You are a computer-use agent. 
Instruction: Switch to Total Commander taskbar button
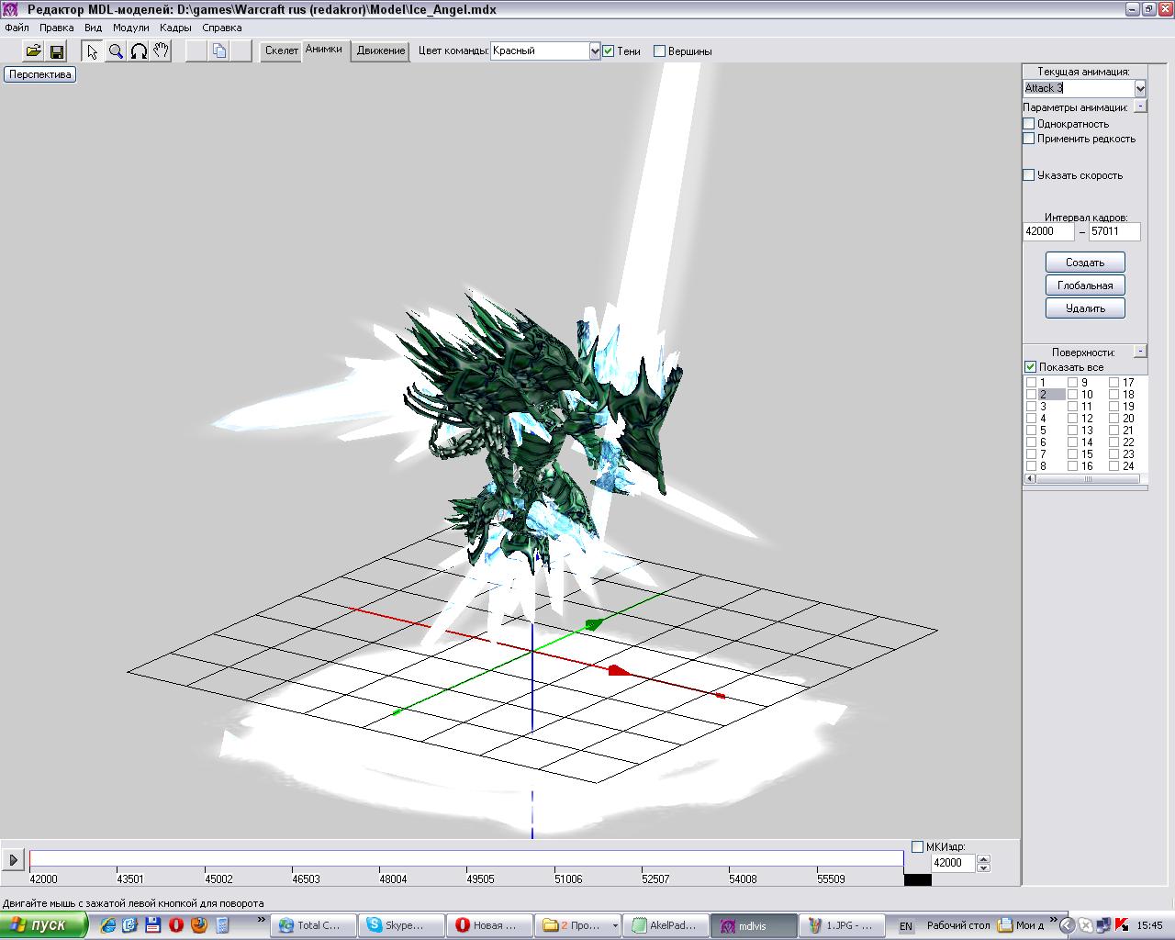[313, 925]
